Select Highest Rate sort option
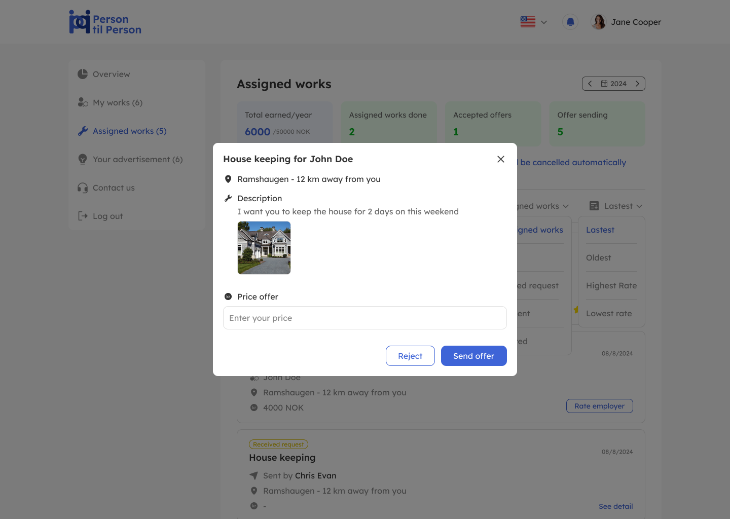 coord(611,286)
